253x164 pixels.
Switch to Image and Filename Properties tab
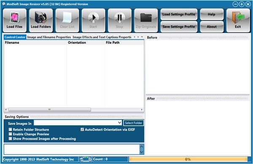(x=49, y=37)
